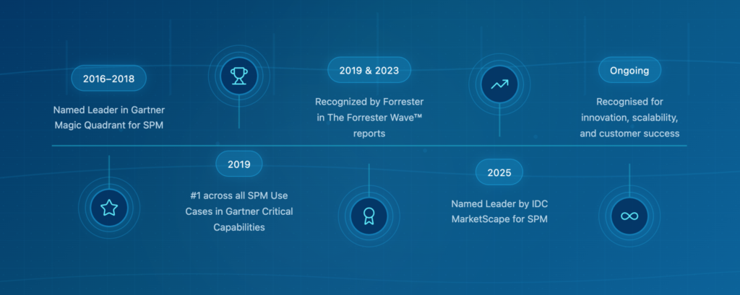Select the connector line above the medal icon
Image resolution: width=740 pixels, height=295 pixels.
pyautogui.click(x=369, y=177)
